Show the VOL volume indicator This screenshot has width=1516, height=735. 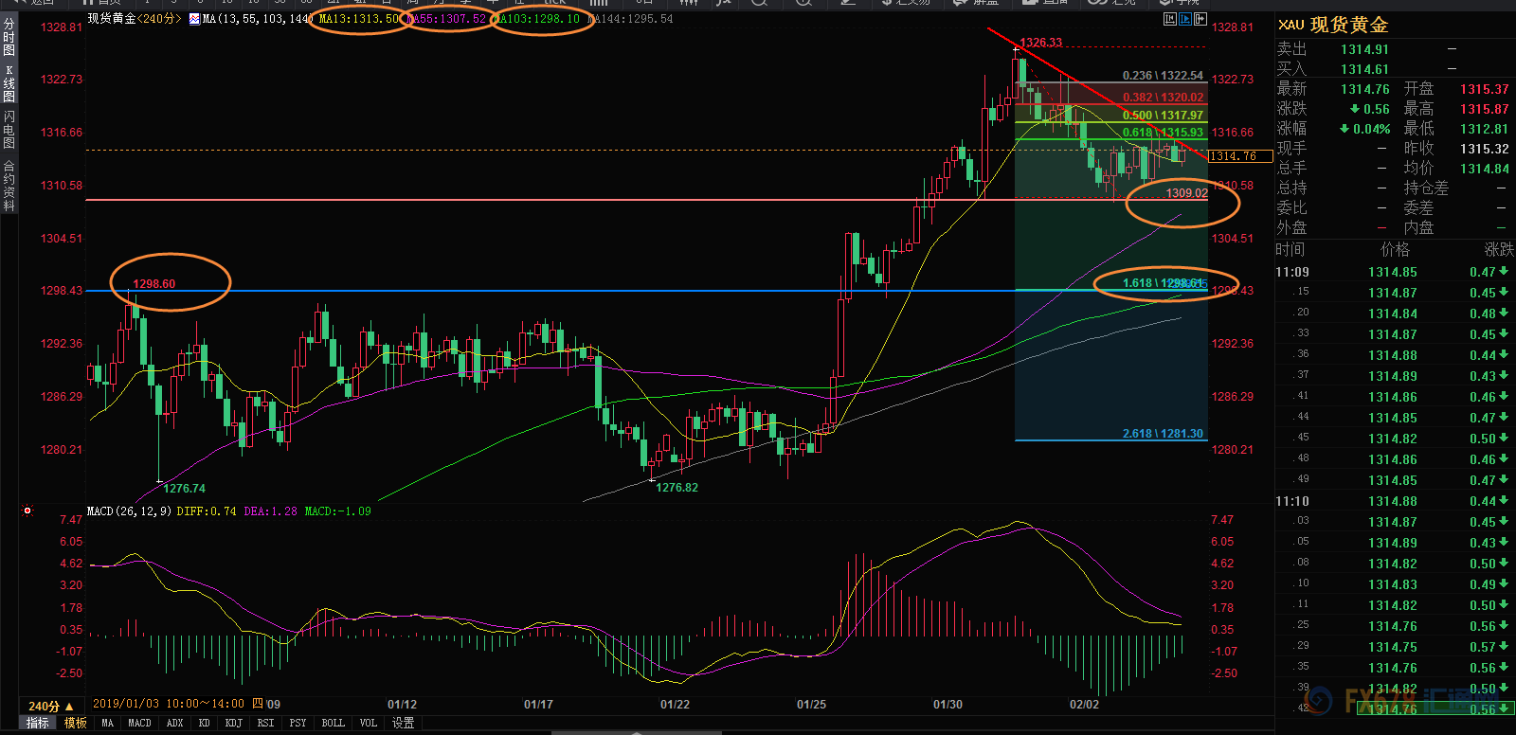[x=369, y=723]
